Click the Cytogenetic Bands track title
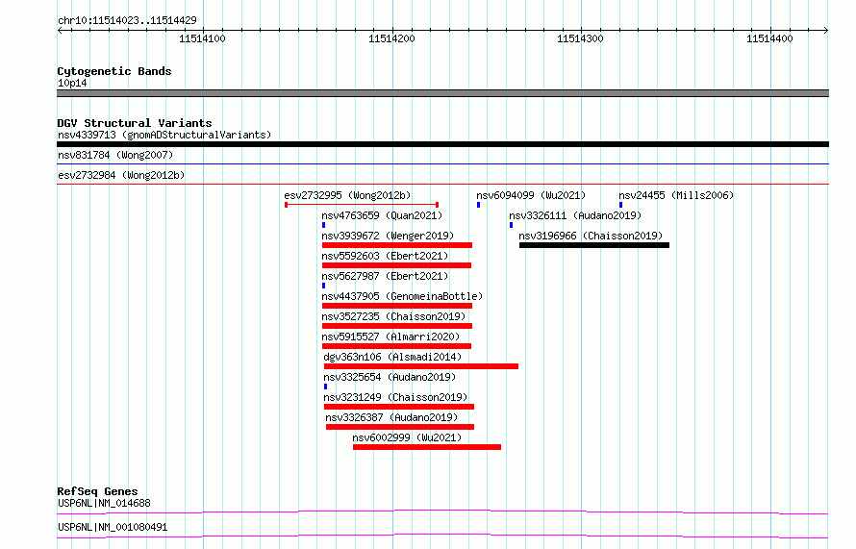Viewport: 856px width, 549px height. pyautogui.click(x=114, y=71)
